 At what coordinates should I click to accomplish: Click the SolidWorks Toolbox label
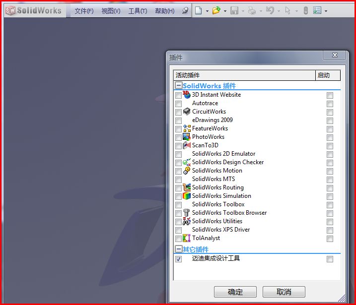pyautogui.click(x=218, y=204)
